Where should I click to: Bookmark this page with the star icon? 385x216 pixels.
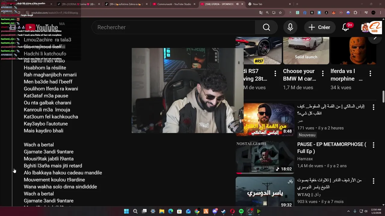click(x=280, y=13)
